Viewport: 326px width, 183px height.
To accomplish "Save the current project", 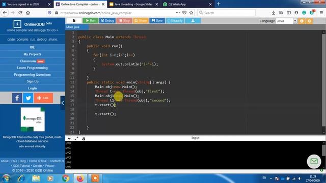I will [157, 20].
